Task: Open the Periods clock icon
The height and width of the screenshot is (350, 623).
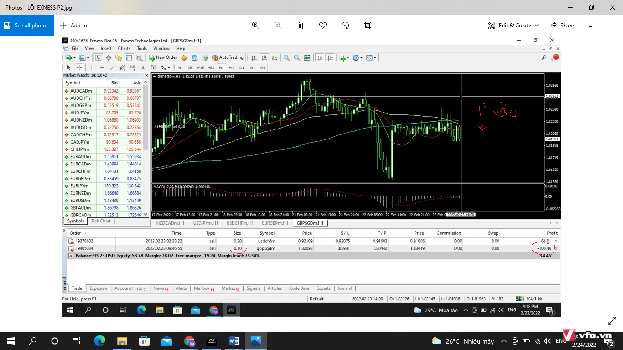Action: [x=356, y=58]
